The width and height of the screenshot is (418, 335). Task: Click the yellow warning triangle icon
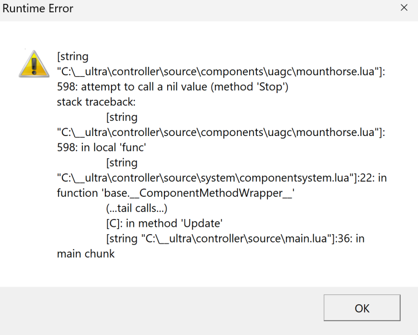click(33, 62)
